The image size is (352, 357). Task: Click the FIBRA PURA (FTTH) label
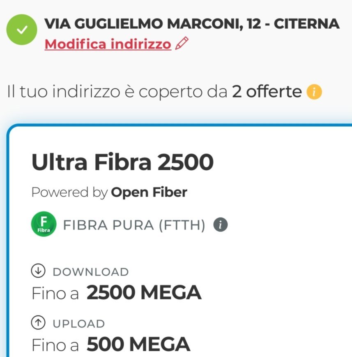click(133, 225)
